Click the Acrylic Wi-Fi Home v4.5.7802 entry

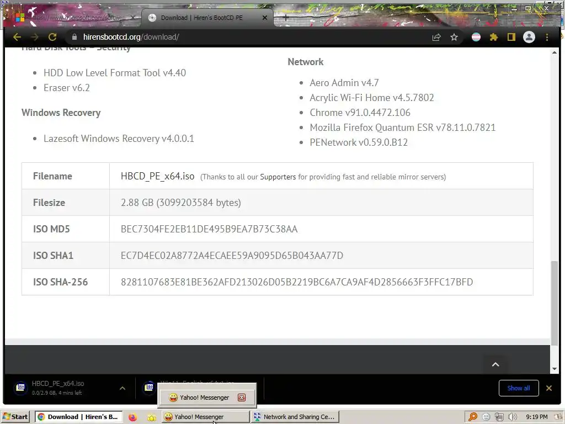point(372,98)
